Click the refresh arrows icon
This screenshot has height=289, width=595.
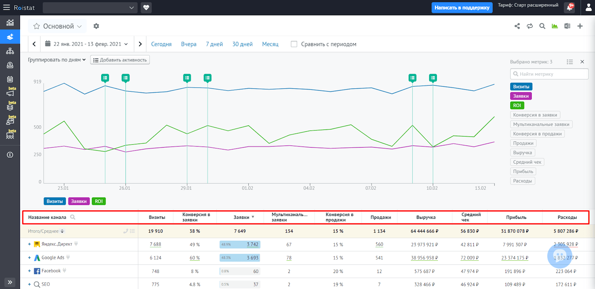click(530, 26)
